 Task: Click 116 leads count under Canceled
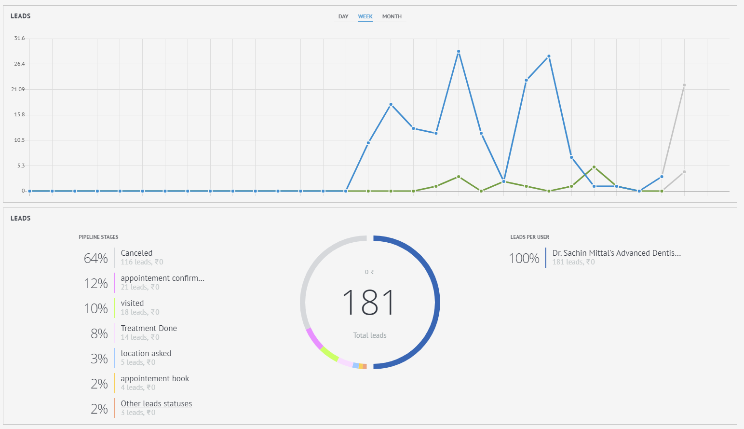tap(142, 262)
